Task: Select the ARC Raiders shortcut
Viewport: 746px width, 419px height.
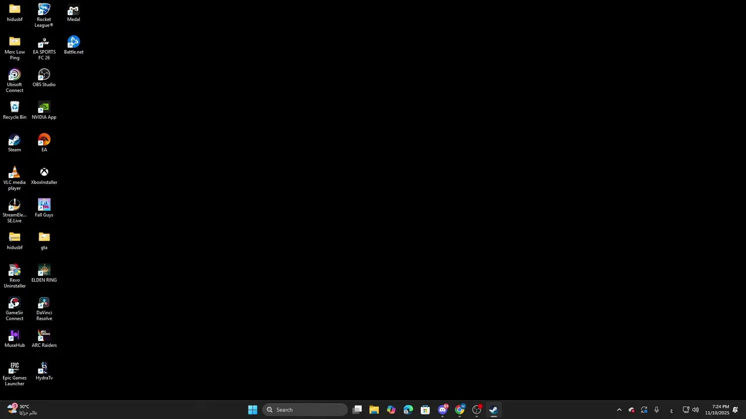Action: click(44, 339)
